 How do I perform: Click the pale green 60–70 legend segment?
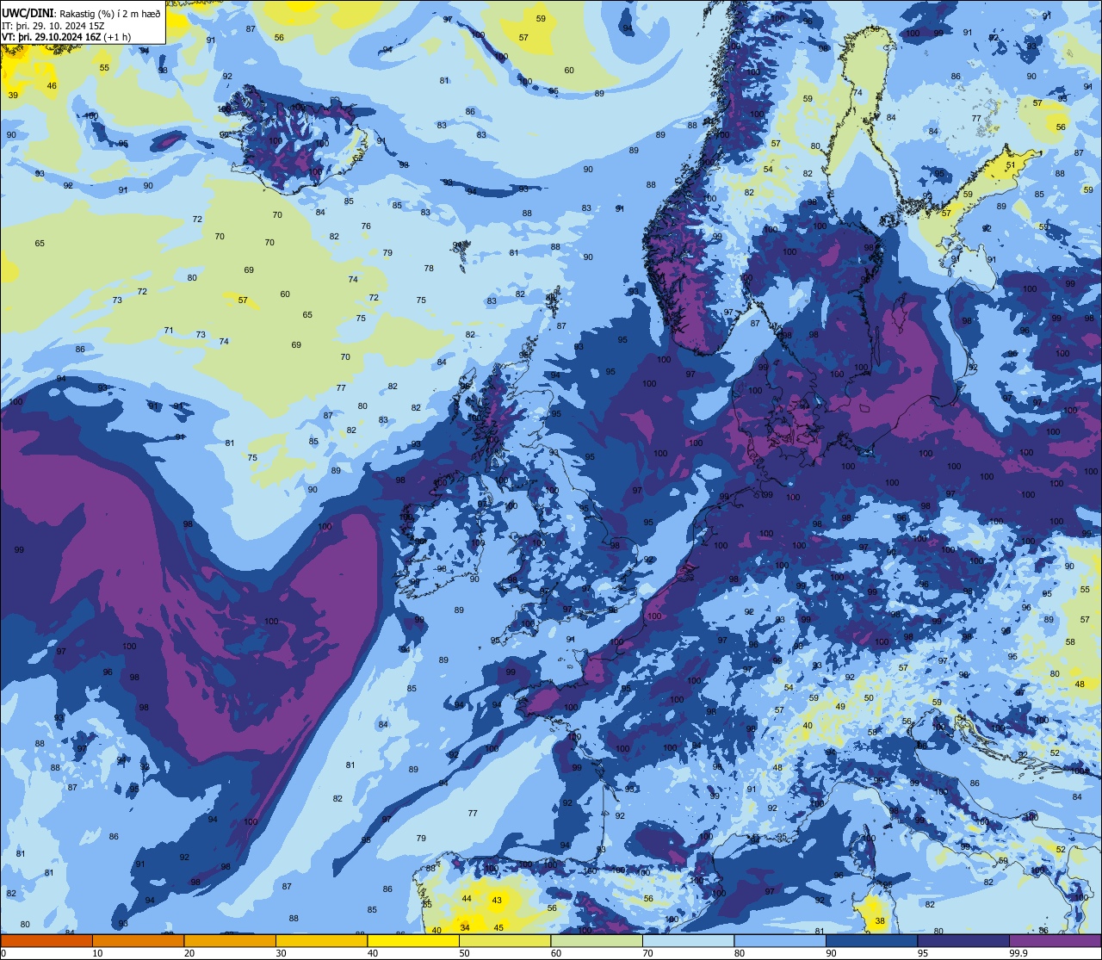tap(597, 940)
